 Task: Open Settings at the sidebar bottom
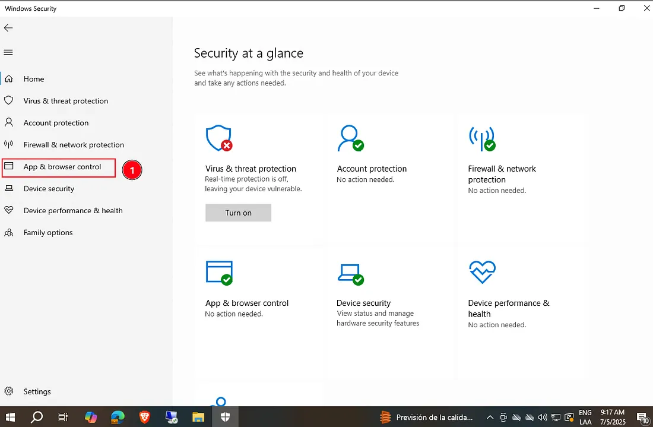[37, 391]
